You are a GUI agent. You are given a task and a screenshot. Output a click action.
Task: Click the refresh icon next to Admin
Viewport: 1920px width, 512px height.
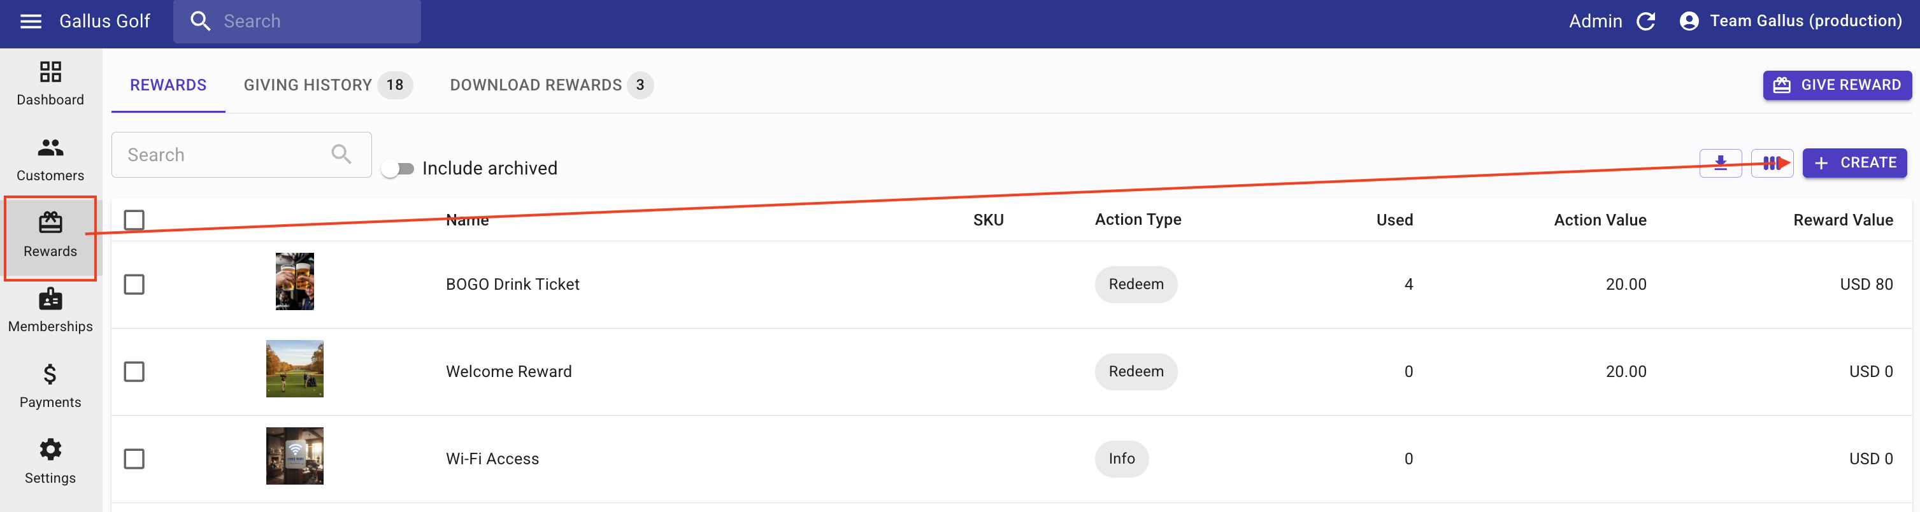1645,21
